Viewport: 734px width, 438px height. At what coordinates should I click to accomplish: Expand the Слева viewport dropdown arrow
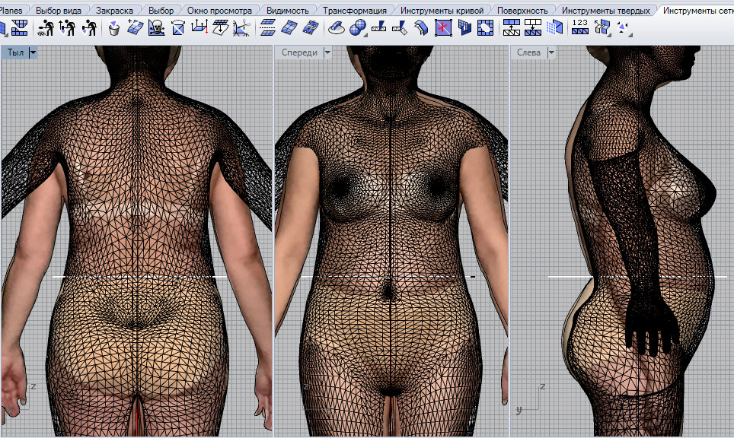point(550,52)
